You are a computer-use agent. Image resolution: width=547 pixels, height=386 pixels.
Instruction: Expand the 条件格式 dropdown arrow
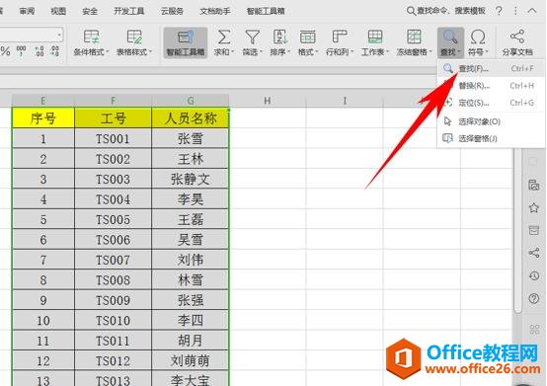[107, 52]
